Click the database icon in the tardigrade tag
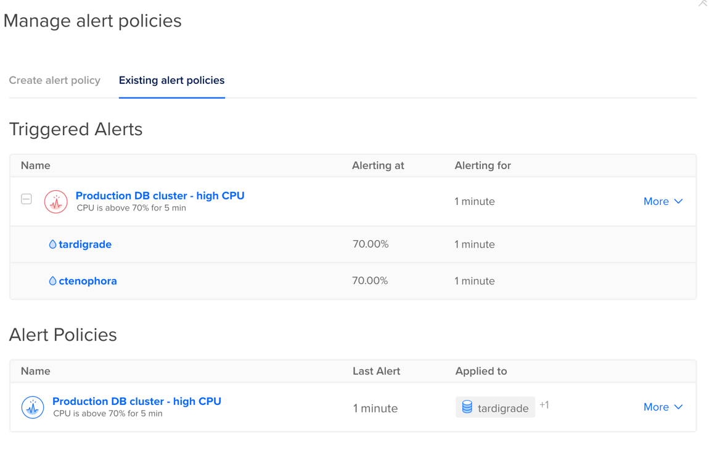Image resolution: width=709 pixels, height=450 pixels. pos(467,407)
